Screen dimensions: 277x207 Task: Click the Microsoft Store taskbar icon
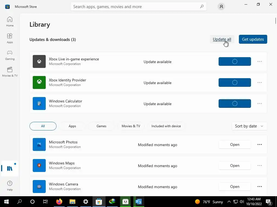99,202
